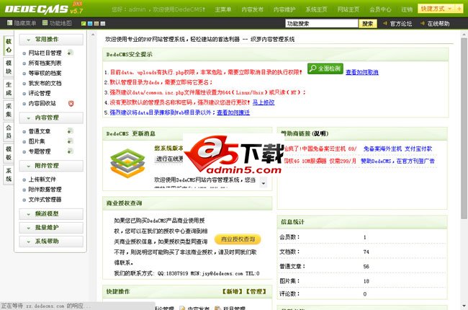Viewport: 468px width, 310px height.
Task: Collapse the 附件管理 section
Action: (51, 166)
